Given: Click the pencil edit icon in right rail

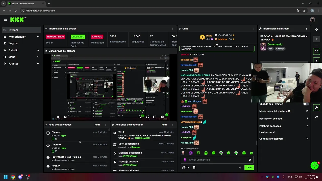Looking at the screenshot, I should (316, 39).
